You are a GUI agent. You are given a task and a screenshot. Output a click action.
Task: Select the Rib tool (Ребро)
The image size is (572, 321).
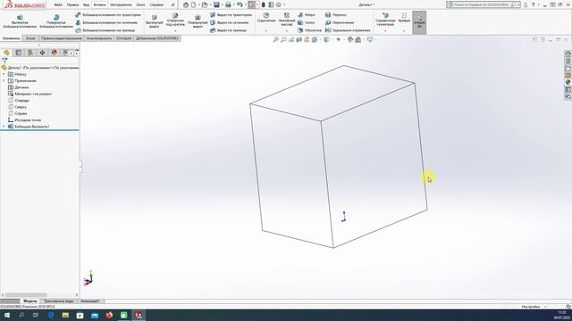pos(306,15)
